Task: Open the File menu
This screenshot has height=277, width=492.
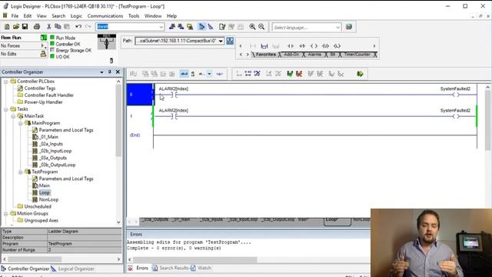Action: (15, 15)
